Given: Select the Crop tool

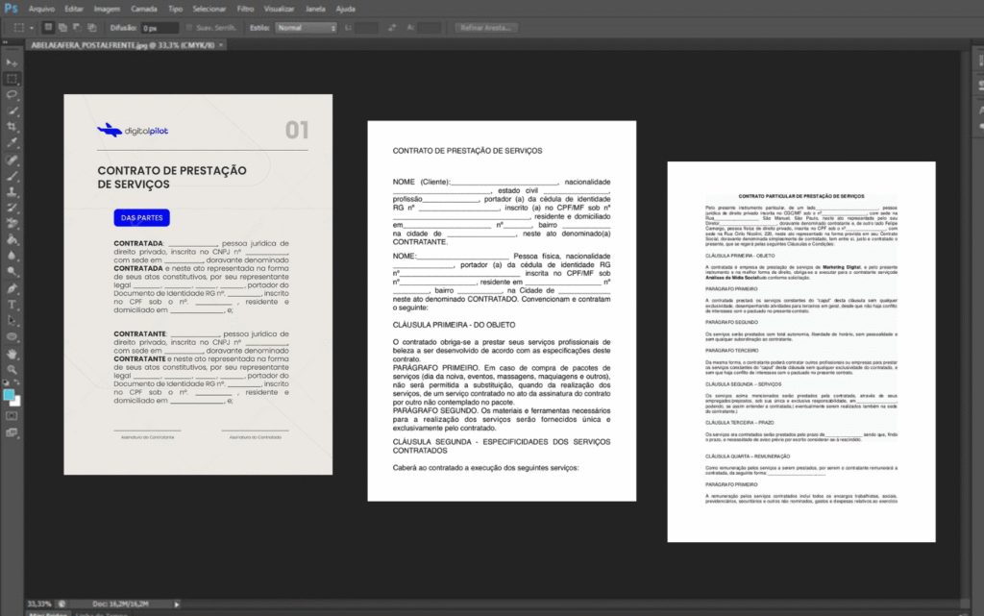Looking at the screenshot, I should tap(12, 127).
